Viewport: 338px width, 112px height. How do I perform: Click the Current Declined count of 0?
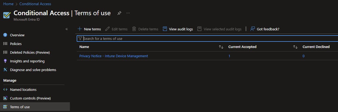coord(303,56)
